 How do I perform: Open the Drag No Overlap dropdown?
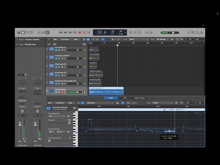coord(162,39)
